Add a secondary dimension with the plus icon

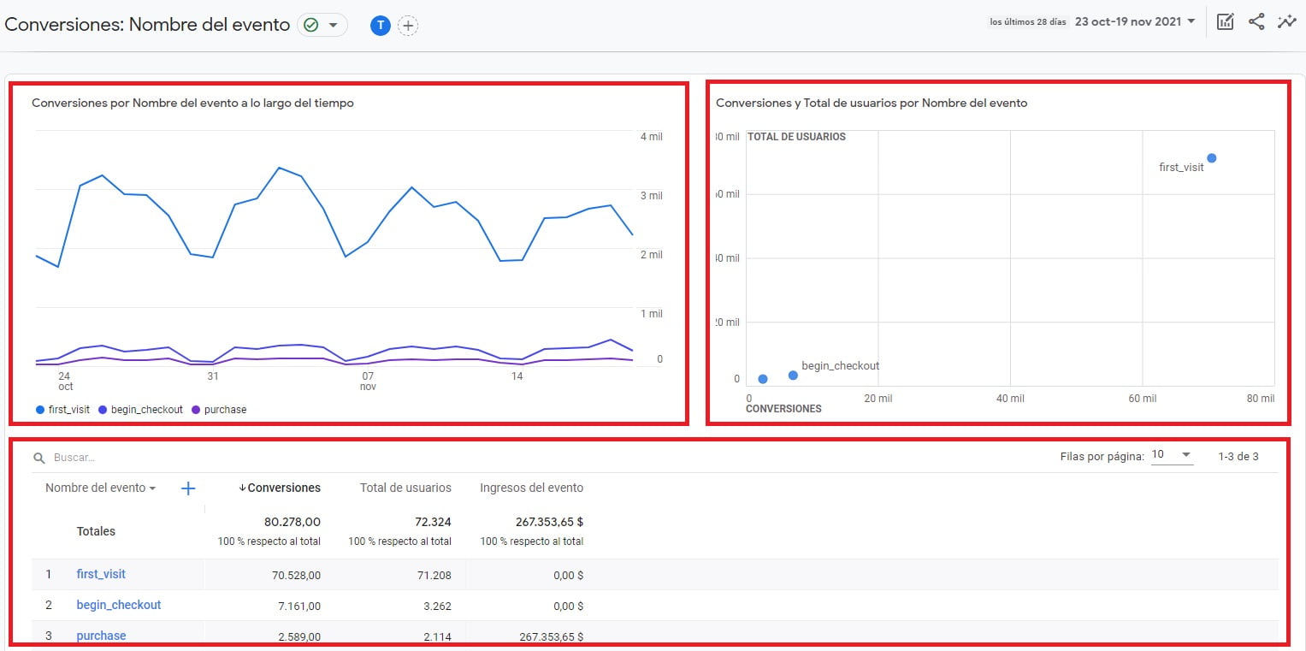186,488
